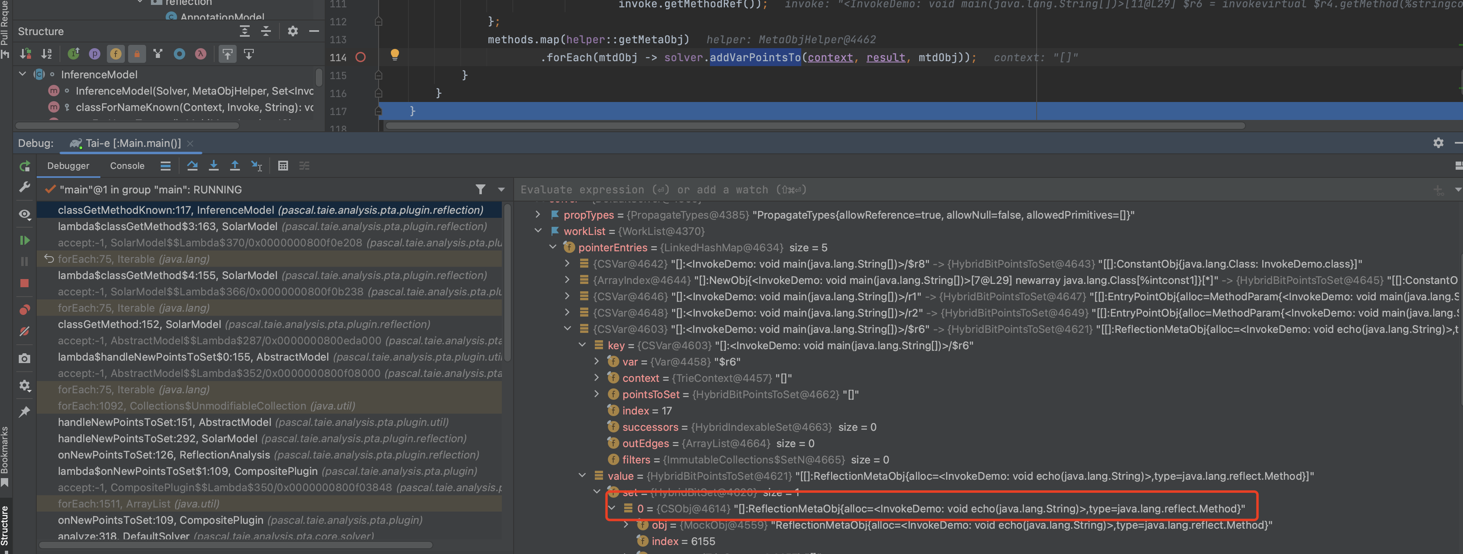The image size is (1463, 554).
Task: Open Debug panel settings gear
Action: [x=1438, y=143]
